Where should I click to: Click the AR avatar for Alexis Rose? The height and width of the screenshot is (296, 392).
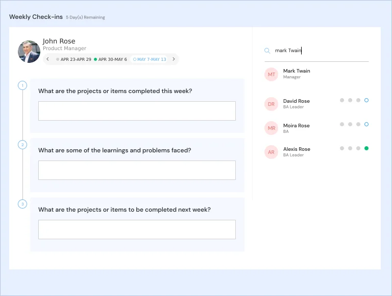[272, 152]
